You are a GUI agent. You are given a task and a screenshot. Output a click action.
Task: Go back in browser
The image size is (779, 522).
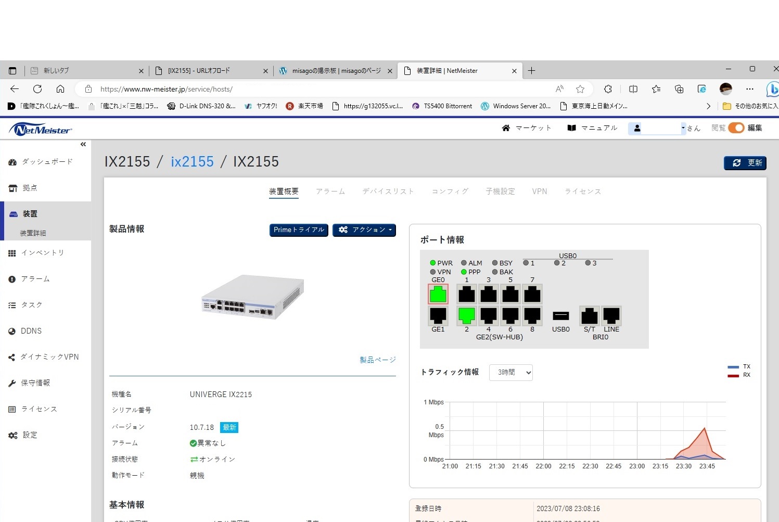[x=15, y=89]
